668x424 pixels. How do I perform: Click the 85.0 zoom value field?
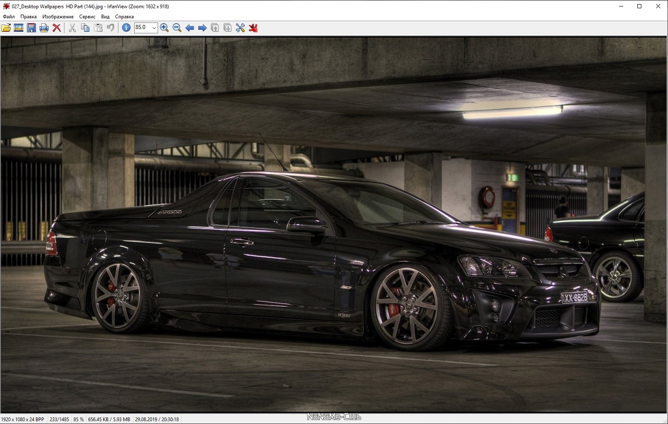142,28
